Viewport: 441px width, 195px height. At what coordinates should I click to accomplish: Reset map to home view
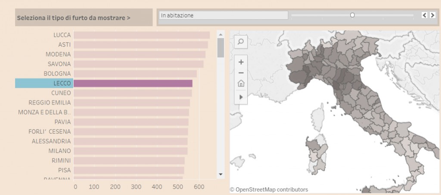click(x=241, y=83)
